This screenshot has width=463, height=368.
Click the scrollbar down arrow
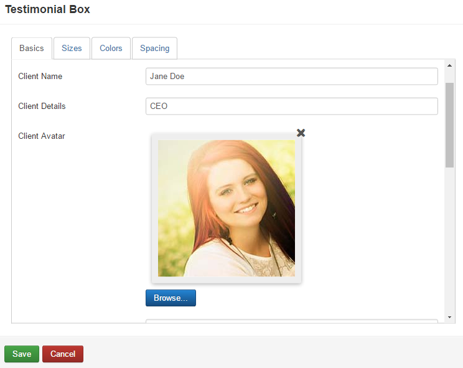449,317
